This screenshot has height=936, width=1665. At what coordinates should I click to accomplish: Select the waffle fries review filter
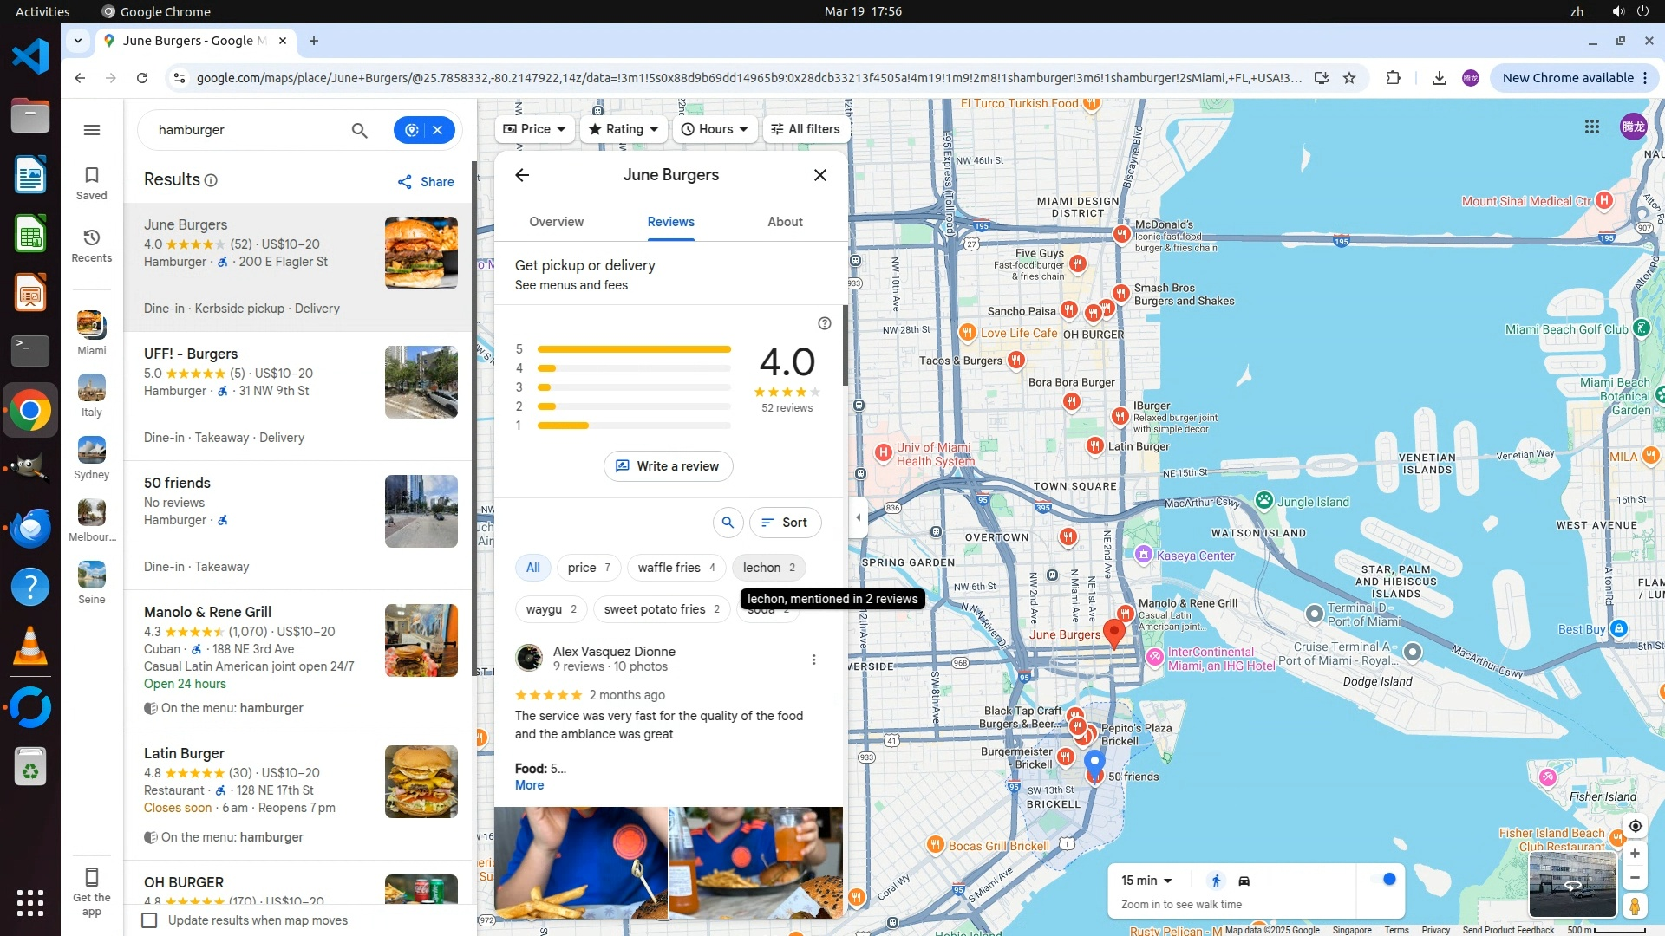[676, 568]
